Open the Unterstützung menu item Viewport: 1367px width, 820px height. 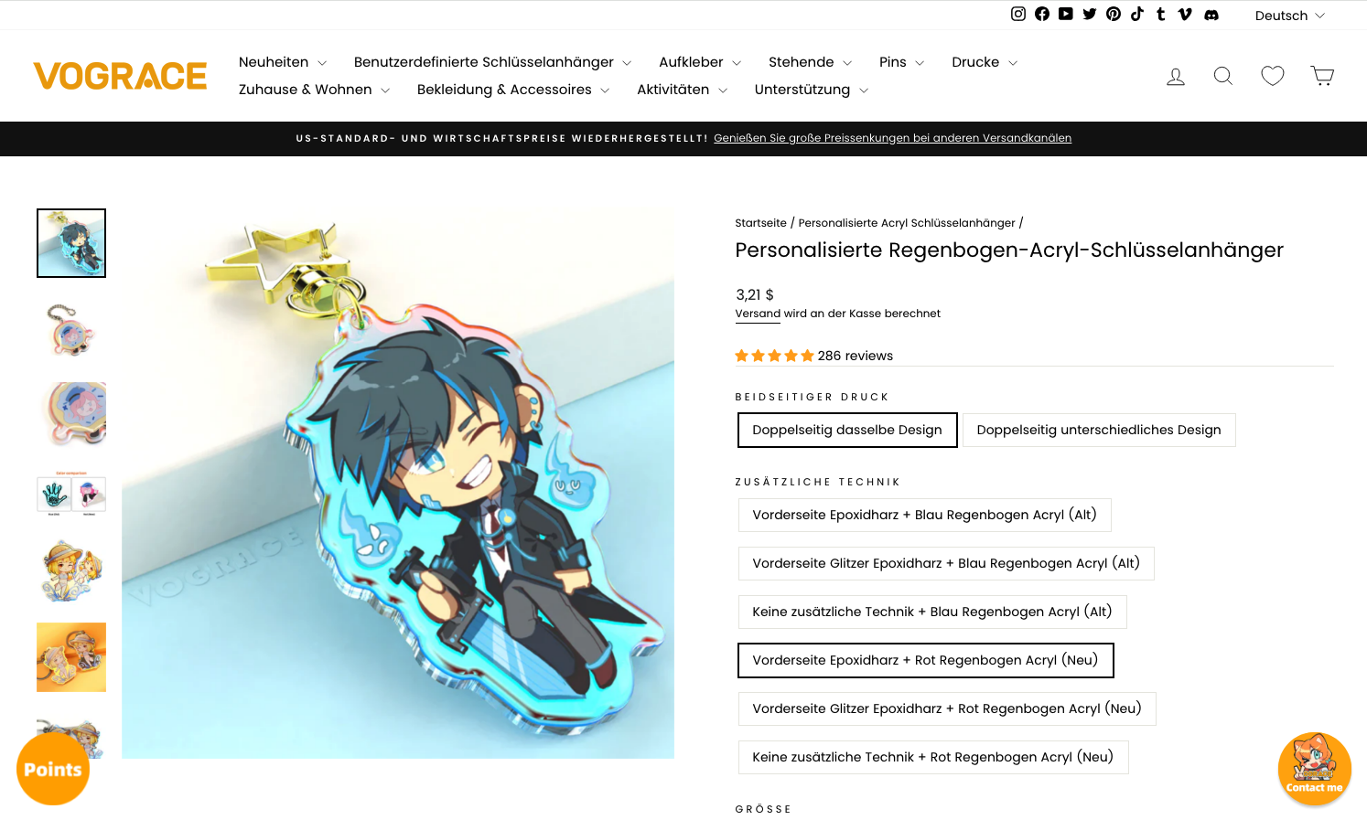tap(812, 90)
